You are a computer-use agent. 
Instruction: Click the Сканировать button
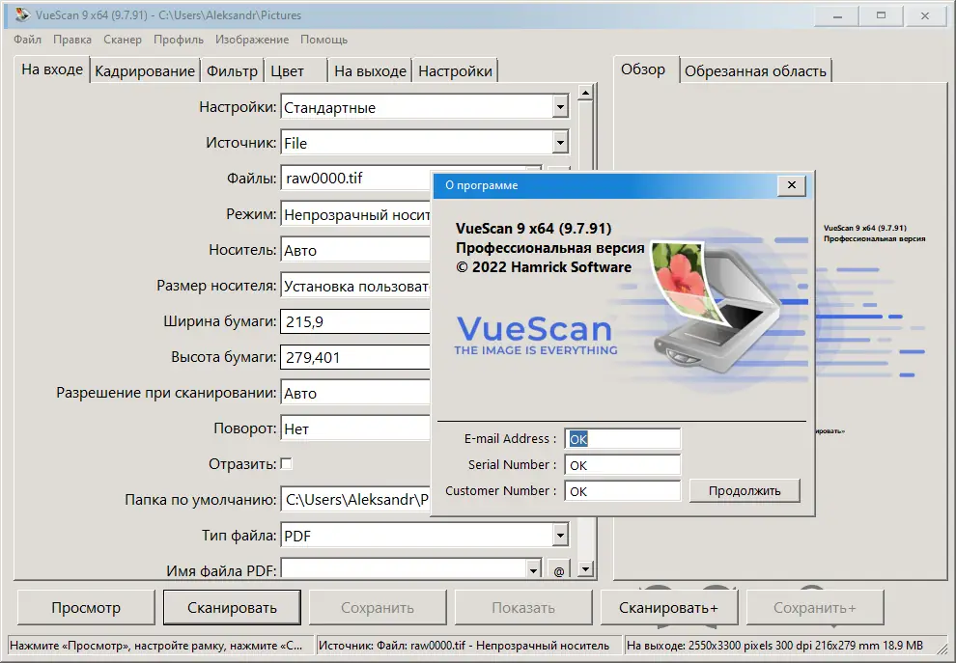(232, 608)
